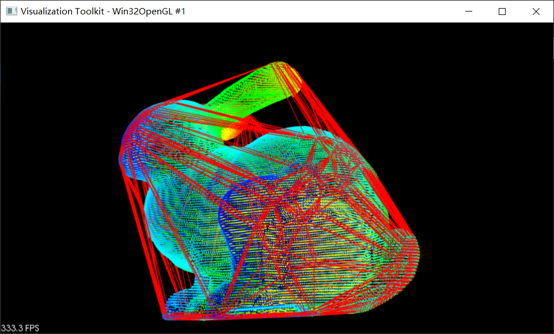Click the VTK application icon in title bar
The width and height of the screenshot is (554, 334).
click(12, 12)
